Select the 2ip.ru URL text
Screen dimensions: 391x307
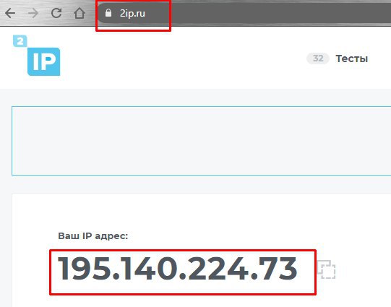[132, 13]
